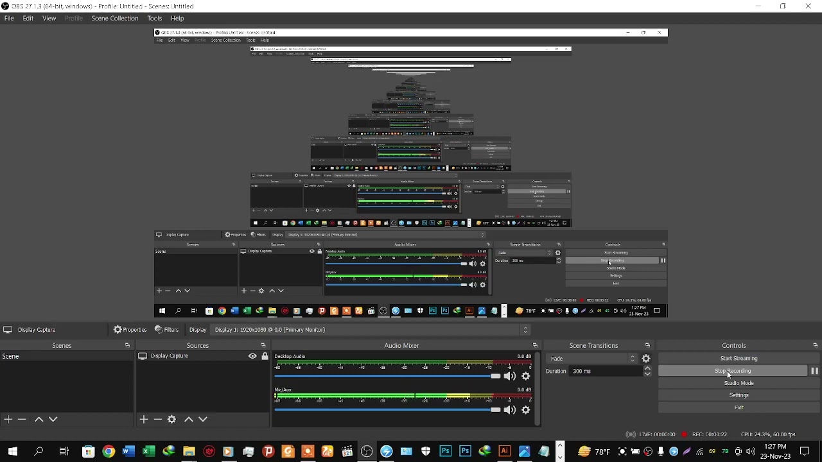Screen dimensions: 822x462
Task: Open Desktop Audio settings gear
Action: click(526, 377)
